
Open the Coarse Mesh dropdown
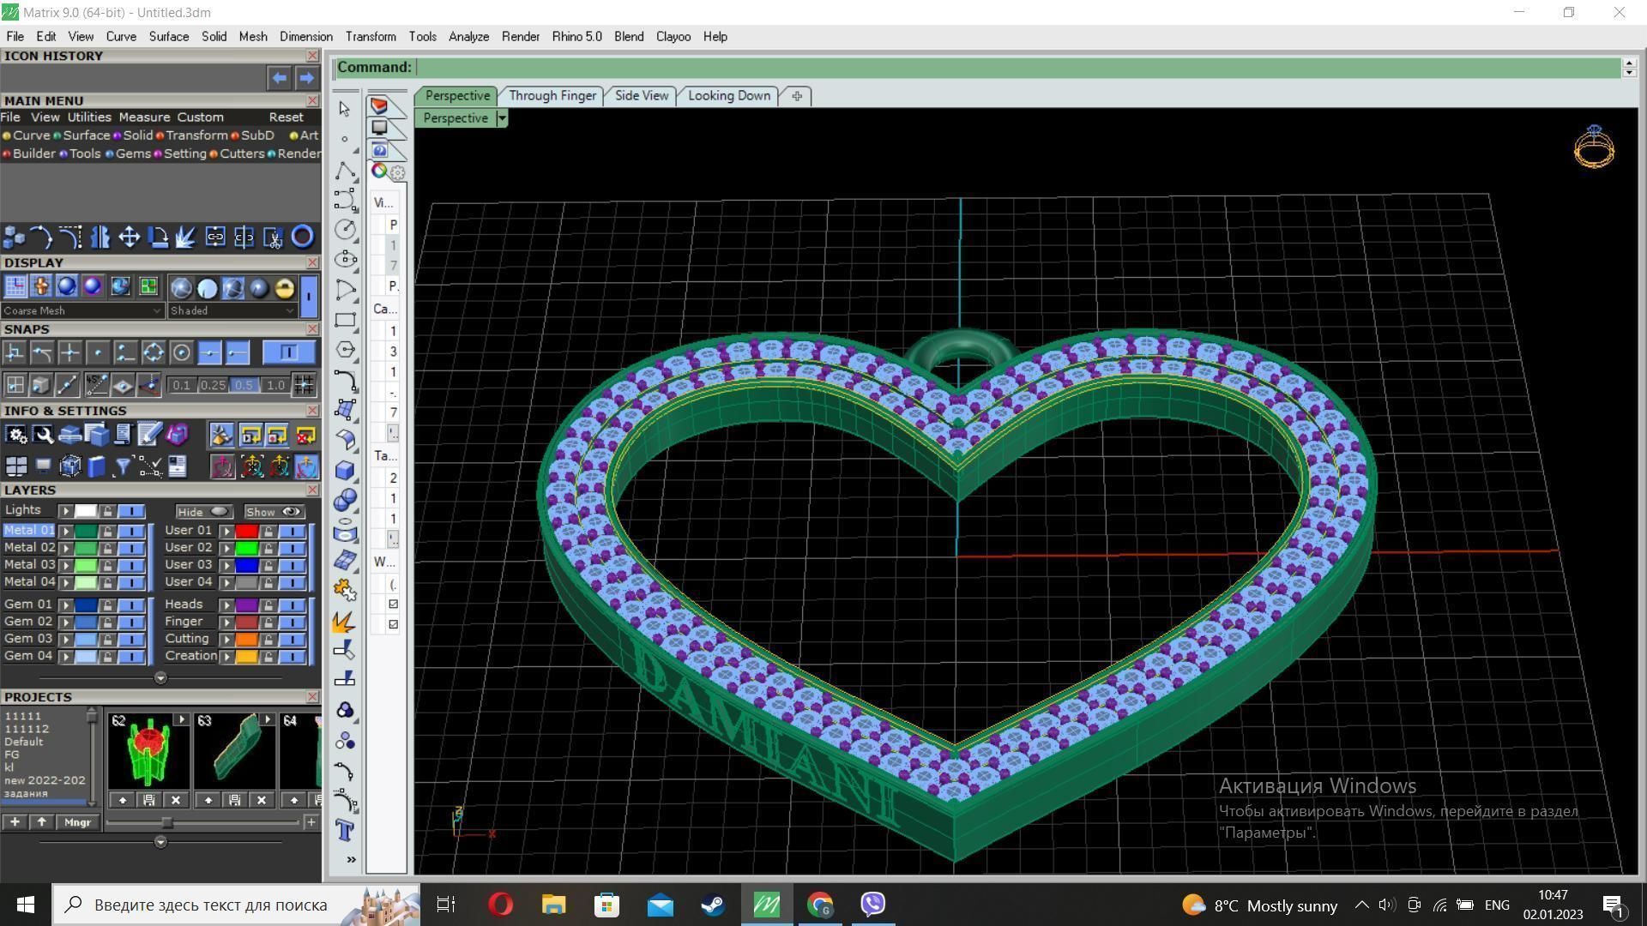[x=81, y=310]
